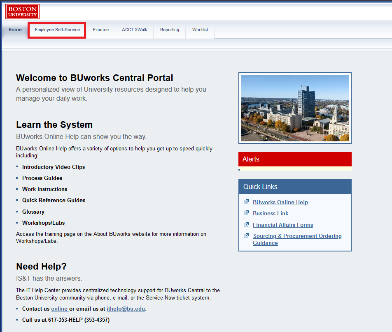This screenshot has width=392, height=332.
Task: Open the Finance tab
Action: [101, 30]
